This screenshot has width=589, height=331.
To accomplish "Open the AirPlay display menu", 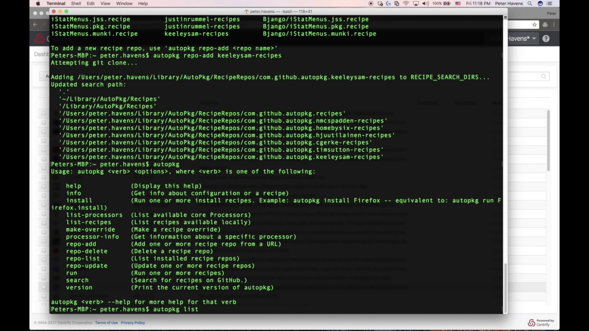I will pos(416,3).
